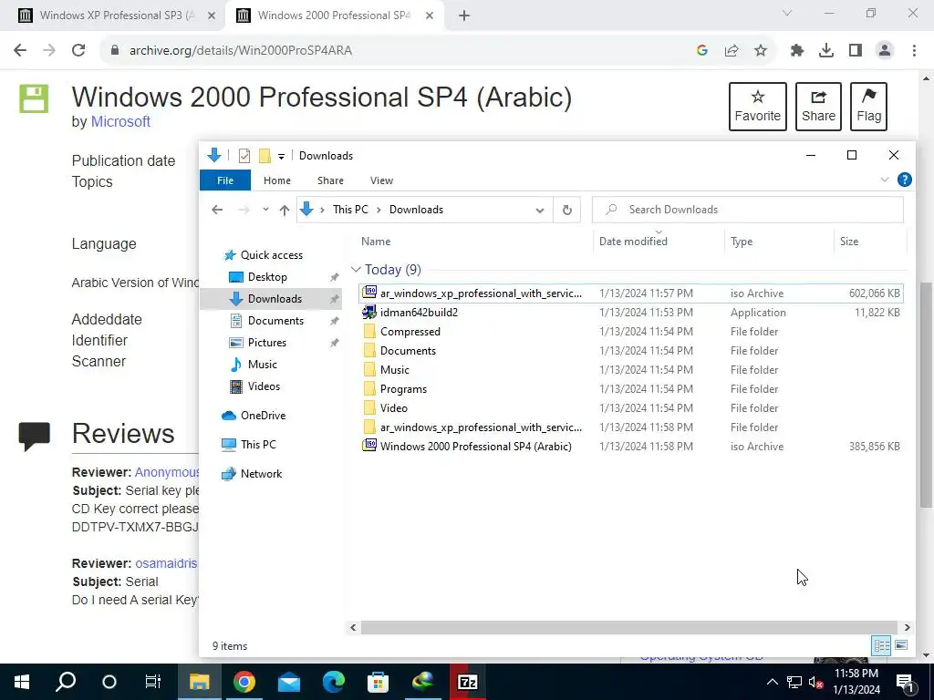Select the 602,066 KB iso archive file
The image size is (934, 700).
(631, 293)
